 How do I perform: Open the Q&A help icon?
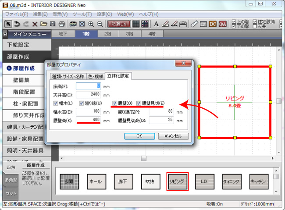point(222,24)
